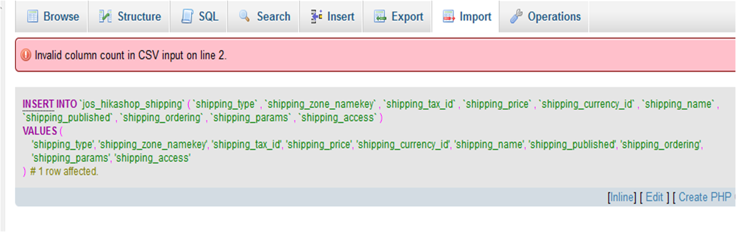Click the Operations wrench icon
The image size is (736, 232).
[x=516, y=17]
